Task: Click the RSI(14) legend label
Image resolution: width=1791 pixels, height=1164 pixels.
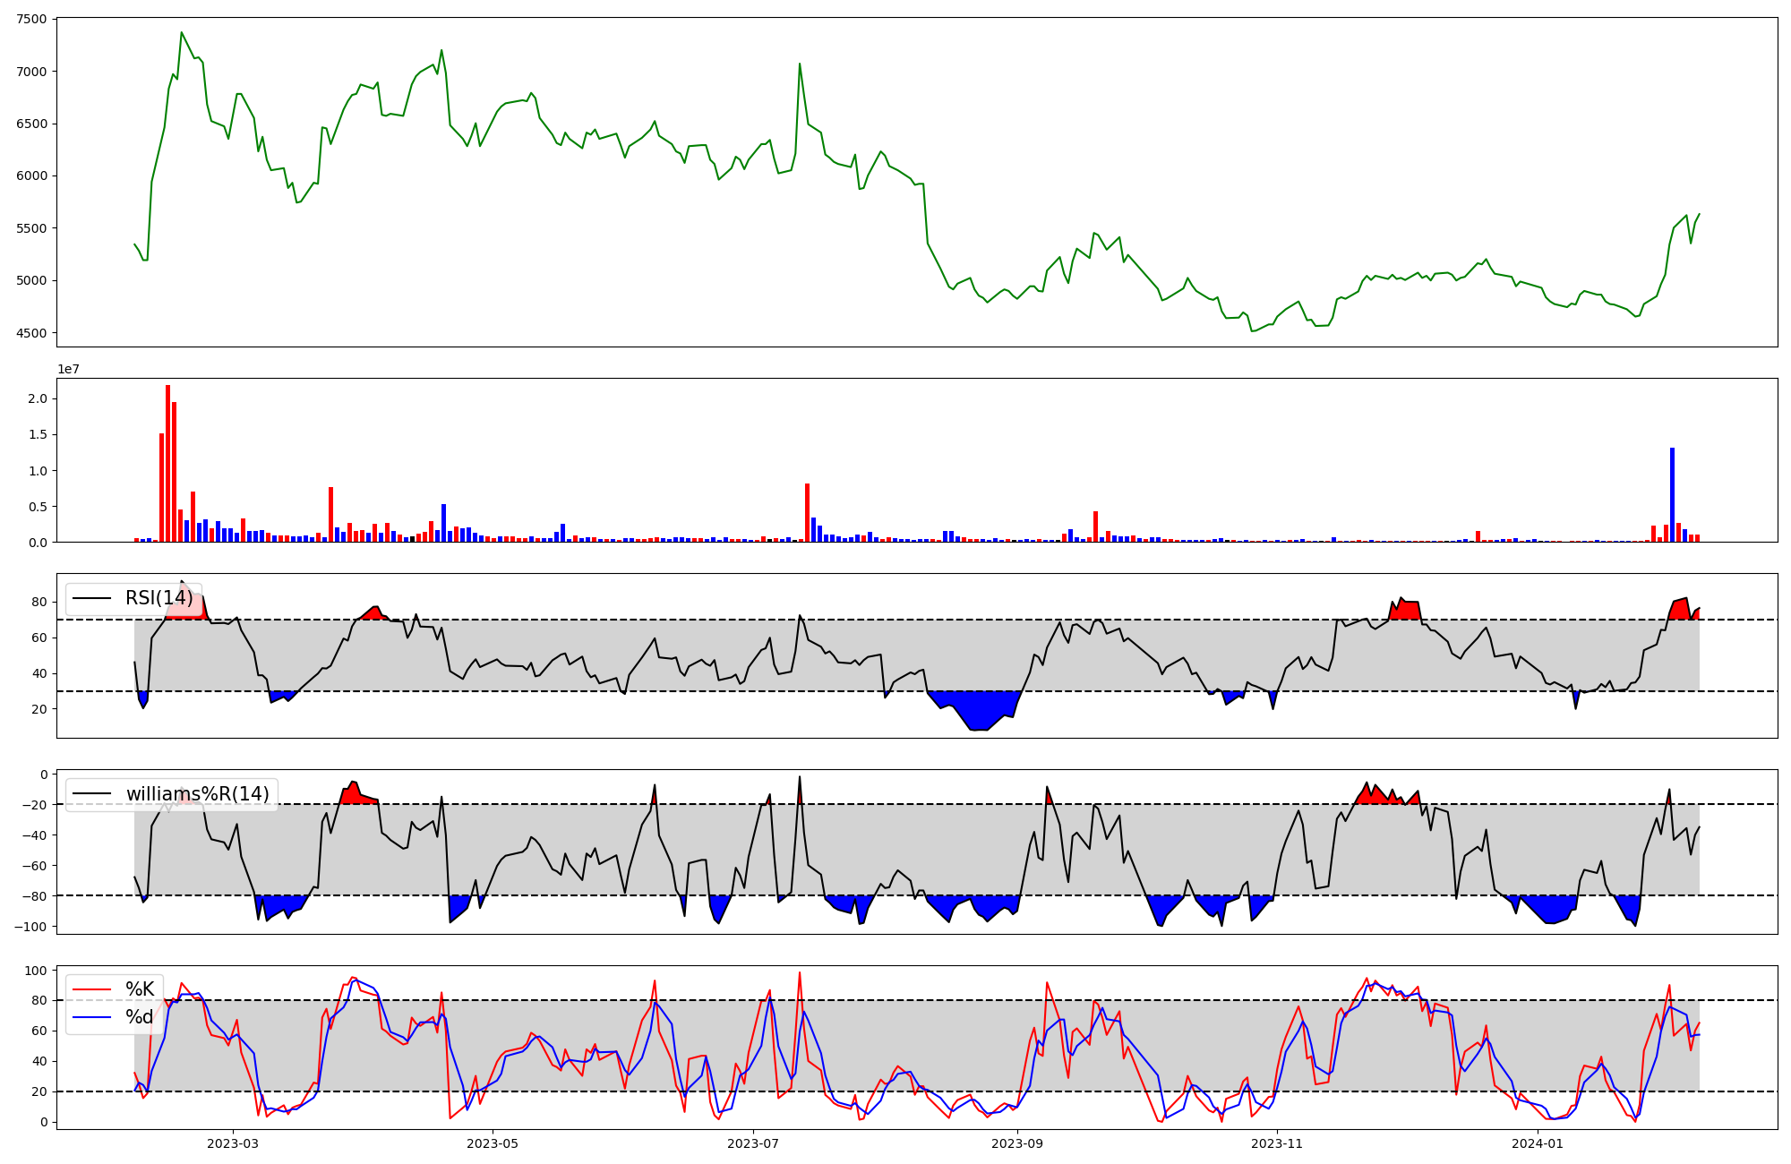Action: [159, 598]
